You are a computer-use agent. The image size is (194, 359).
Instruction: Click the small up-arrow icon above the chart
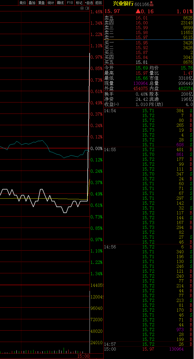click(x=82, y=8)
